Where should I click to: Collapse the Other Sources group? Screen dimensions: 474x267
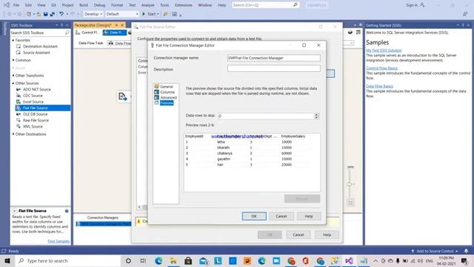[13, 83]
